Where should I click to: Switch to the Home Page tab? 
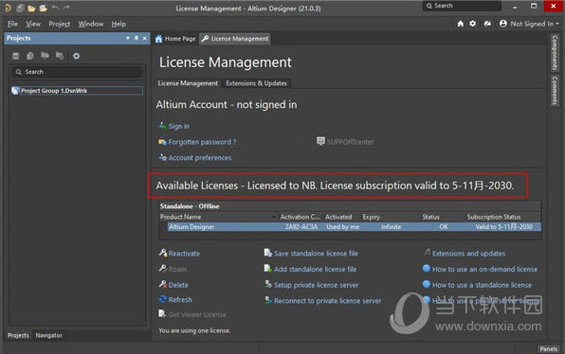175,39
